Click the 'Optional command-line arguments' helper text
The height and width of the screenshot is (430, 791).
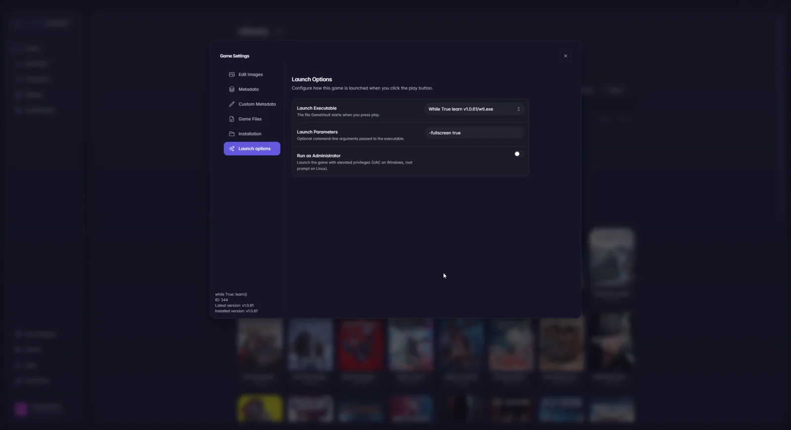coord(351,139)
